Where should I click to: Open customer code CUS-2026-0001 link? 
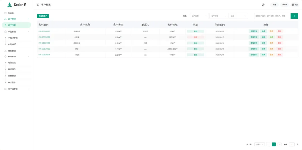(44, 55)
